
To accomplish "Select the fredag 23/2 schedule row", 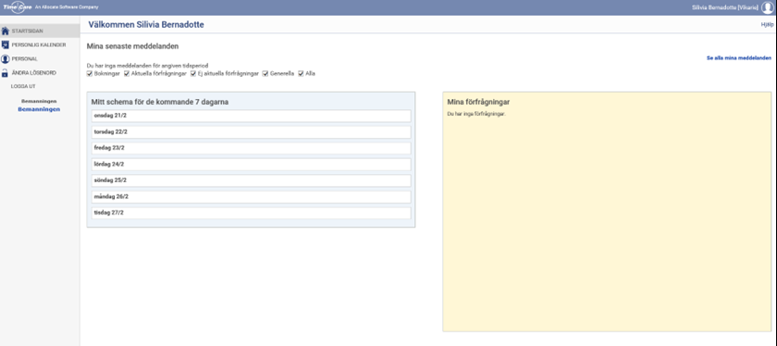I will tap(252, 148).
